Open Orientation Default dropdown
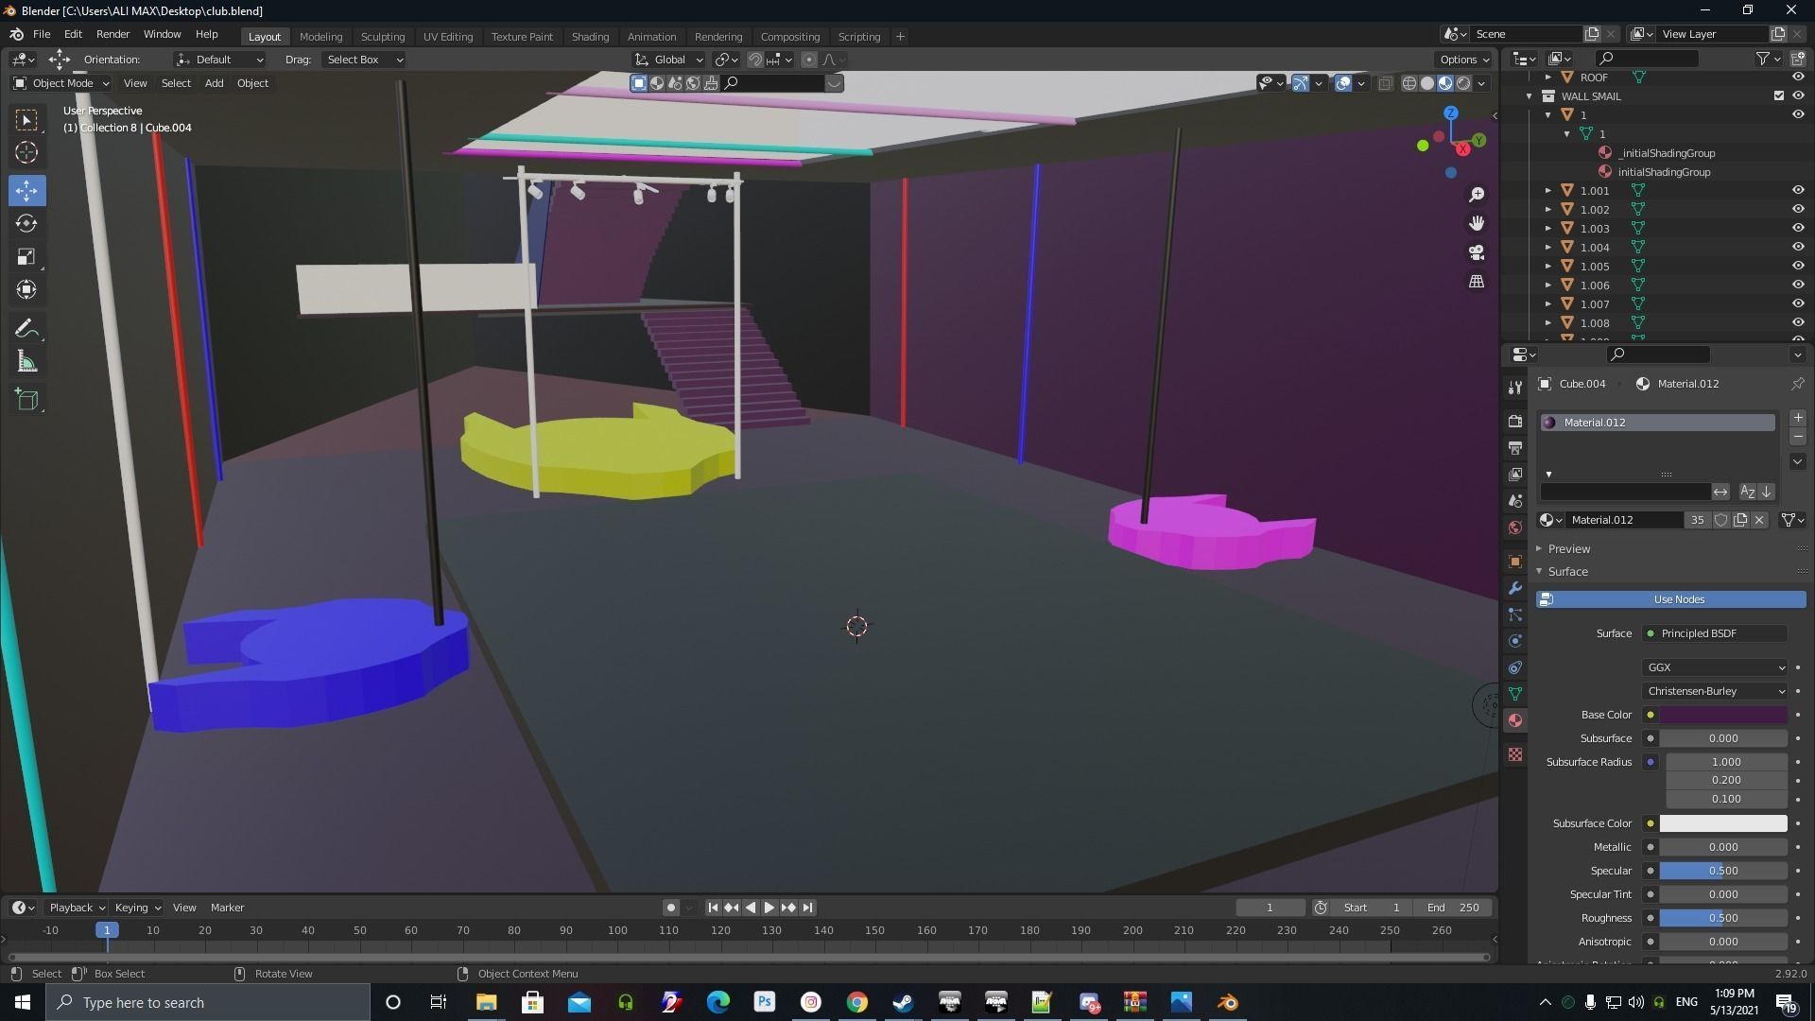Viewport: 1815px width, 1021px height. pyautogui.click(x=219, y=60)
